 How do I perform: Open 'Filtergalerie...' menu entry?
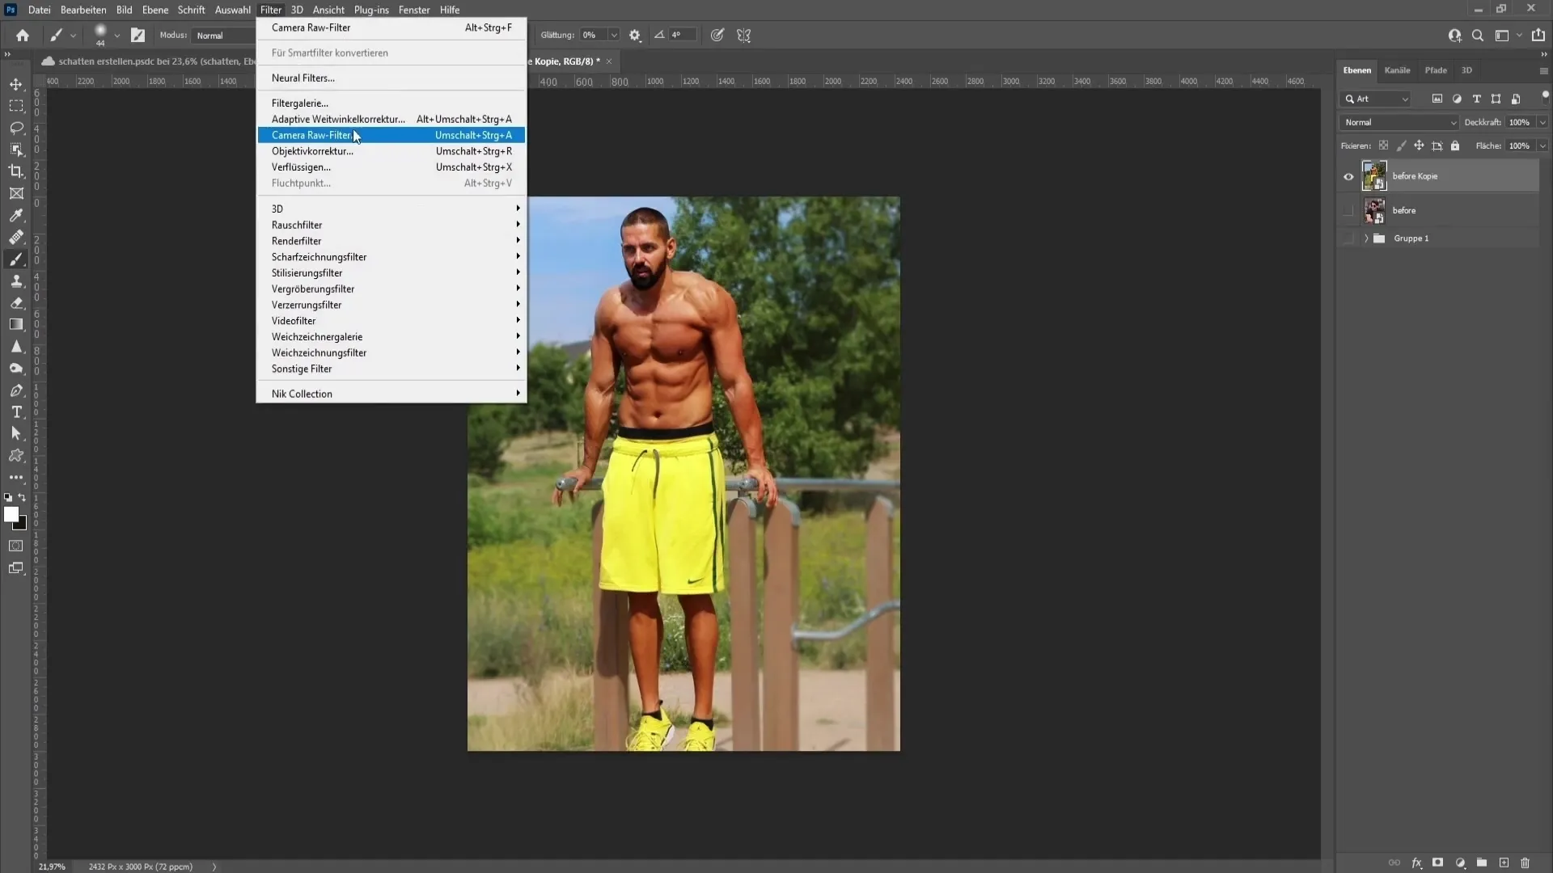click(391, 103)
